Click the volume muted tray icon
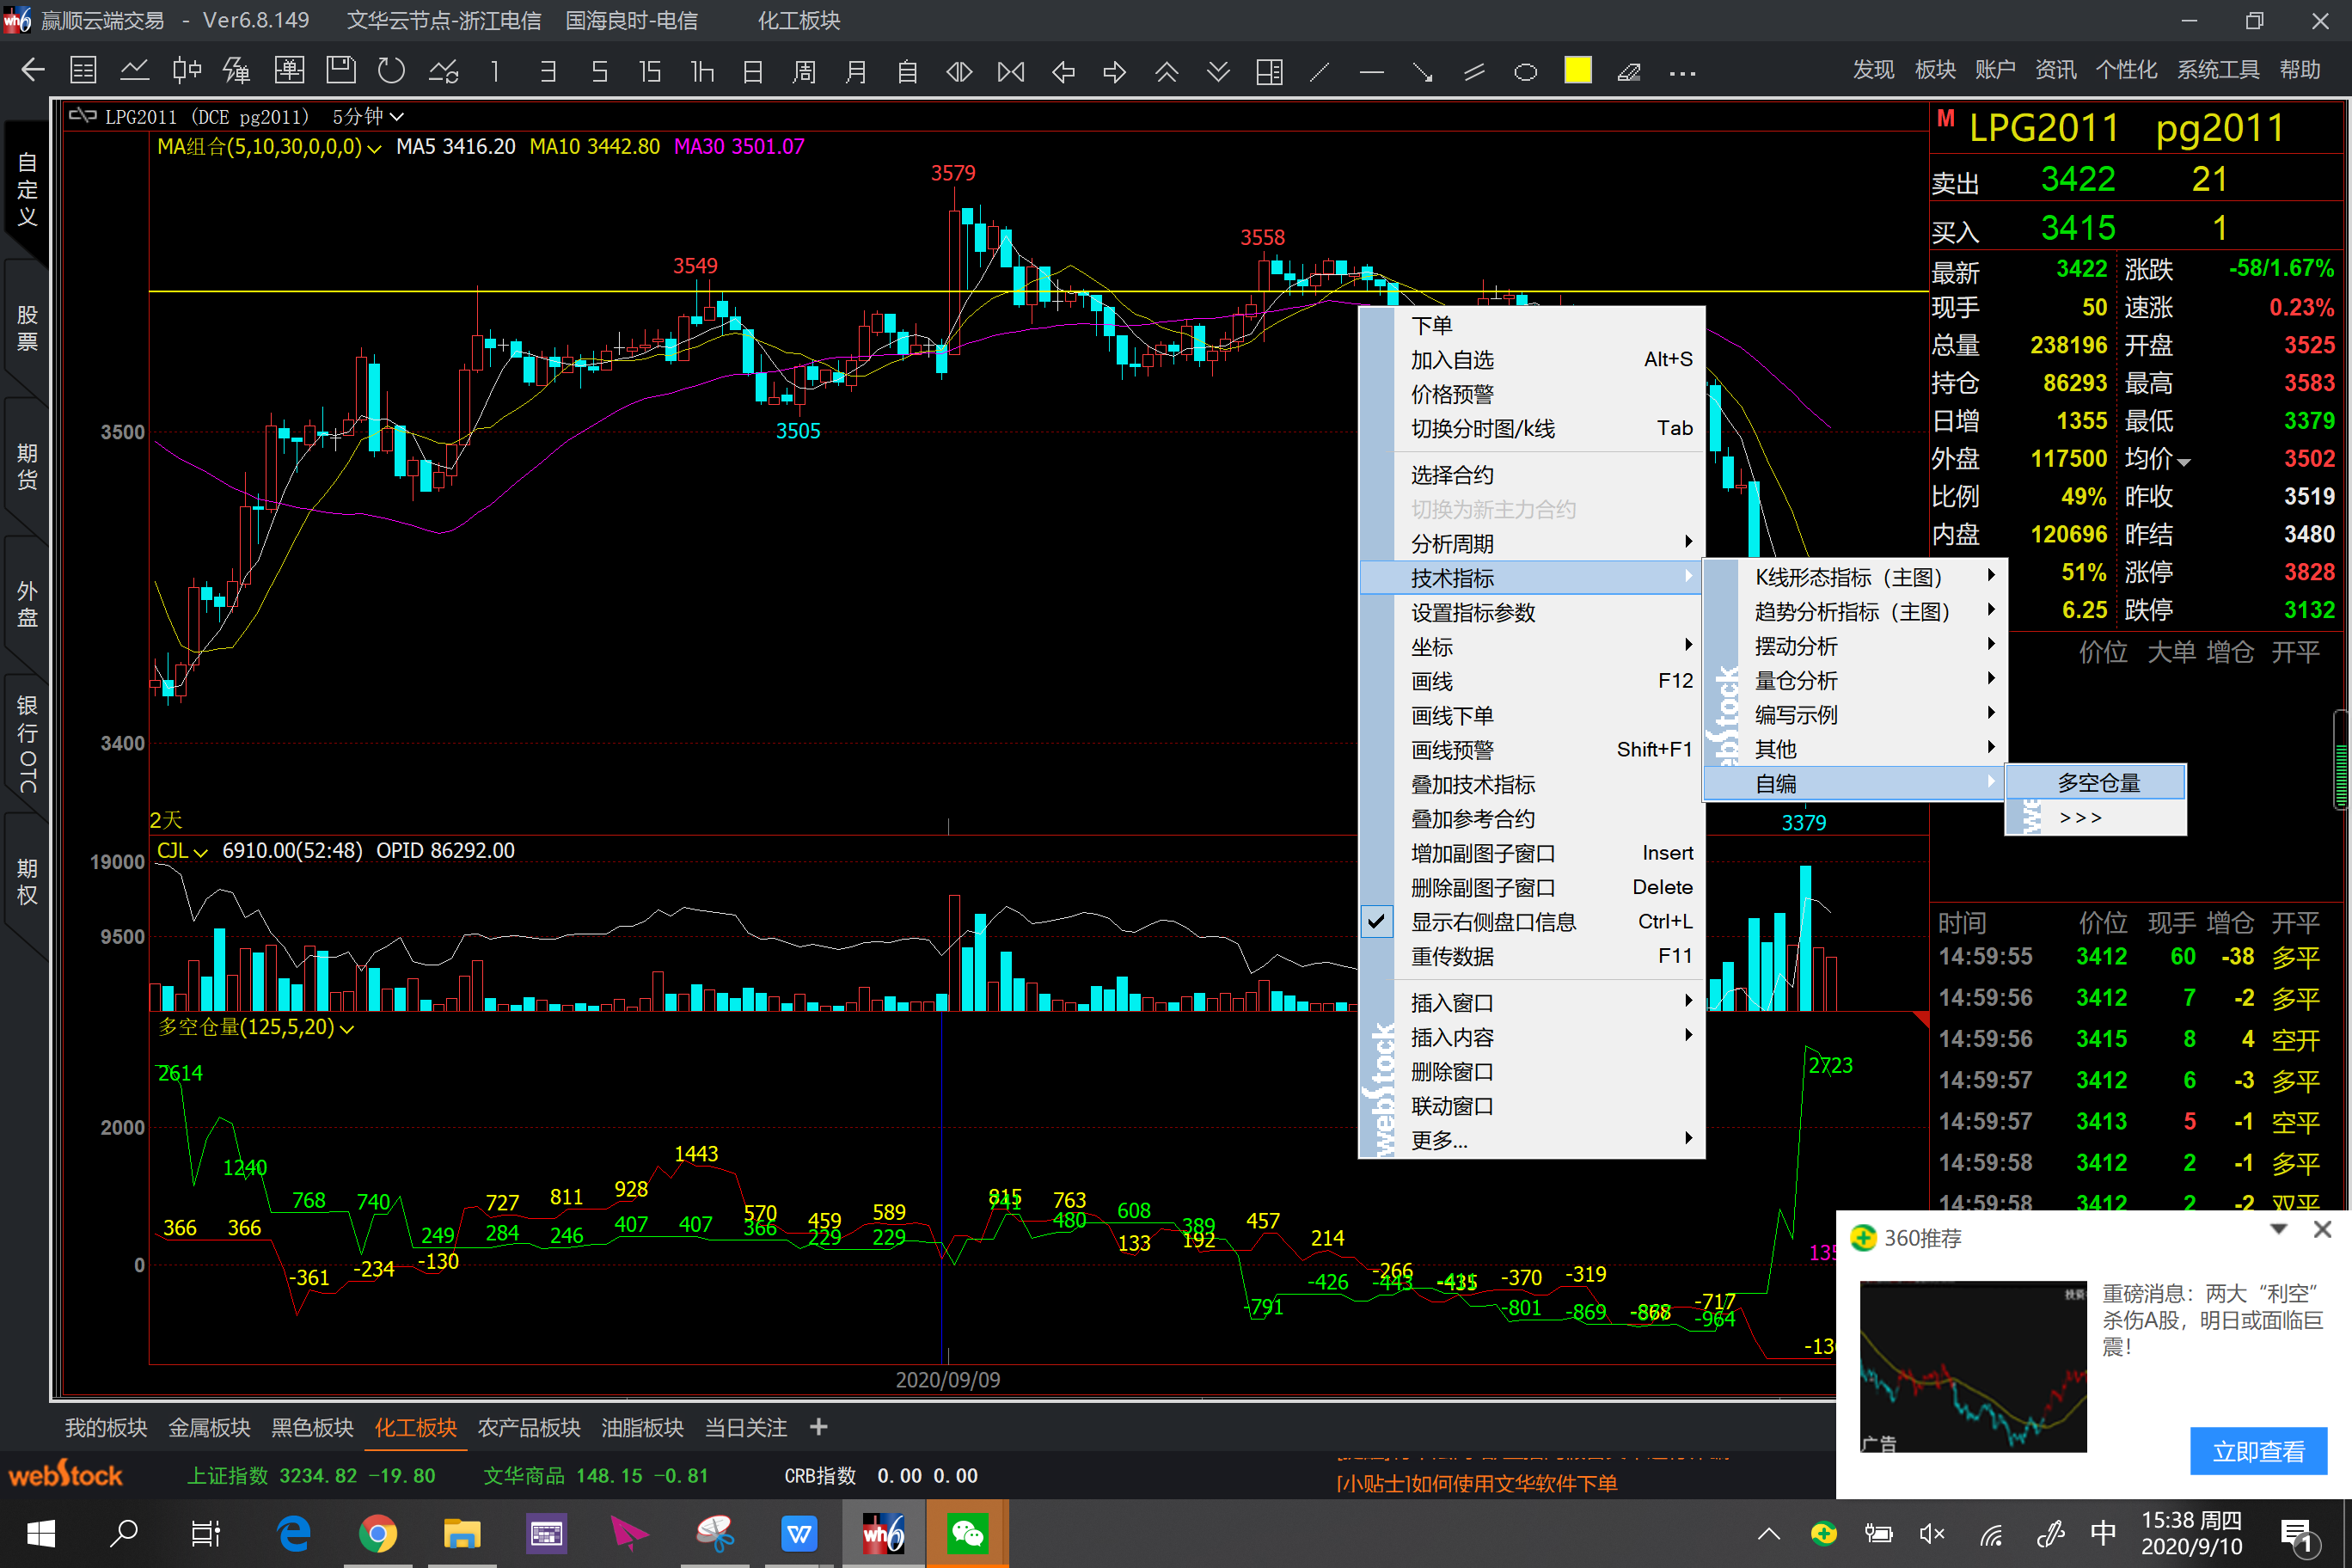 (1933, 1534)
